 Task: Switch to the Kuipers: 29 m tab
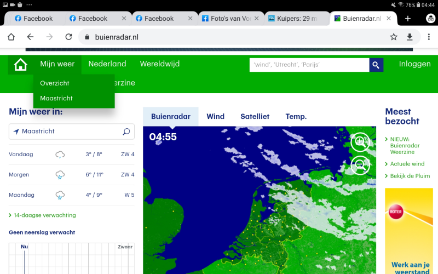[297, 19]
